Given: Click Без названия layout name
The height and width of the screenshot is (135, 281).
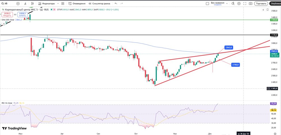Looking at the screenshot, I should (x=217, y=3).
